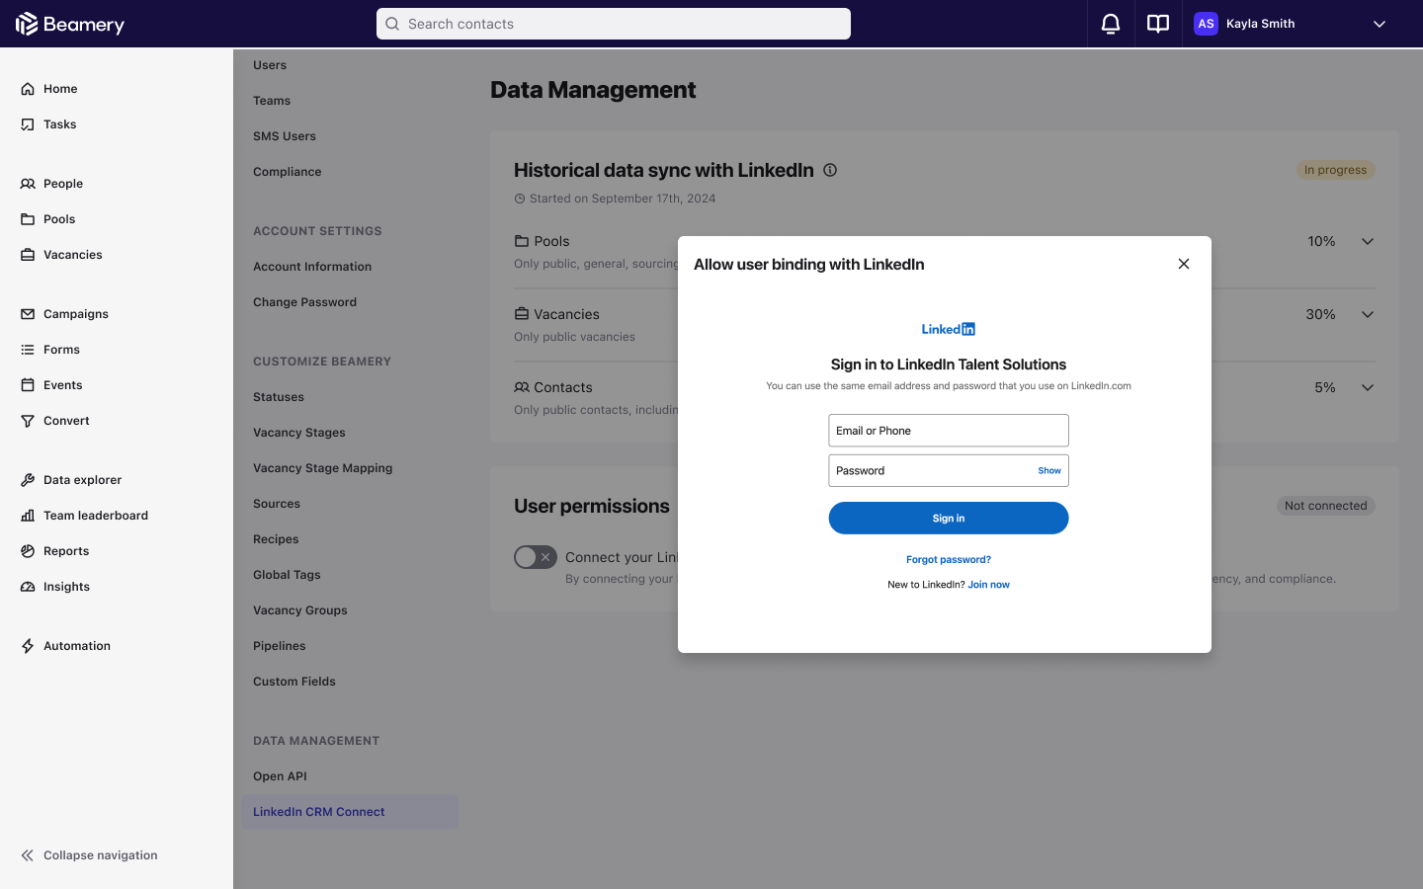Select LinkedIn CRM Connect menu item
This screenshot has height=889, width=1423.
(x=350, y=812)
